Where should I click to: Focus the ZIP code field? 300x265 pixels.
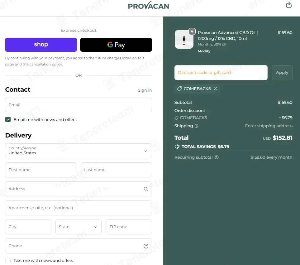[129, 227]
